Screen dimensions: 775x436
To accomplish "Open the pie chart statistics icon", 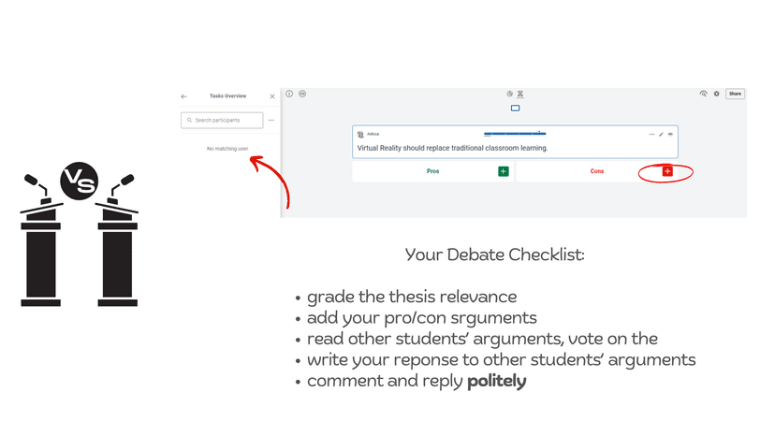I will pyautogui.click(x=510, y=94).
